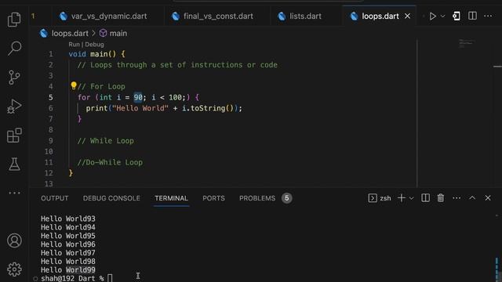Image resolution: width=502 pixels, height=282 pixels.
Task: Open terminal panel More Actions menu
Action: 457,198
